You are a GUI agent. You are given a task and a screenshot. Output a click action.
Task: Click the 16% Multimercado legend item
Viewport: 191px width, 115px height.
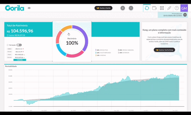click(103, 53)
